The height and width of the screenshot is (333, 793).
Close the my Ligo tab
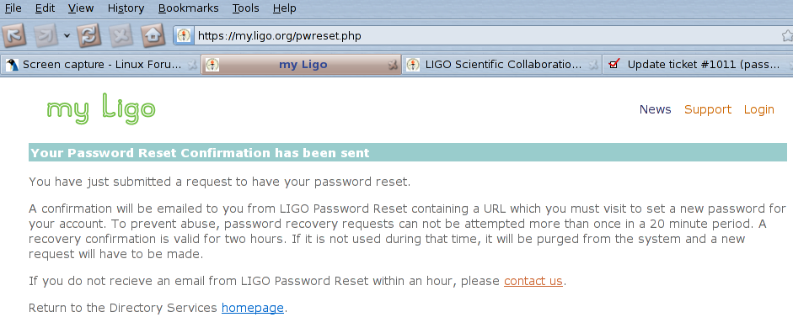(393, 65)
